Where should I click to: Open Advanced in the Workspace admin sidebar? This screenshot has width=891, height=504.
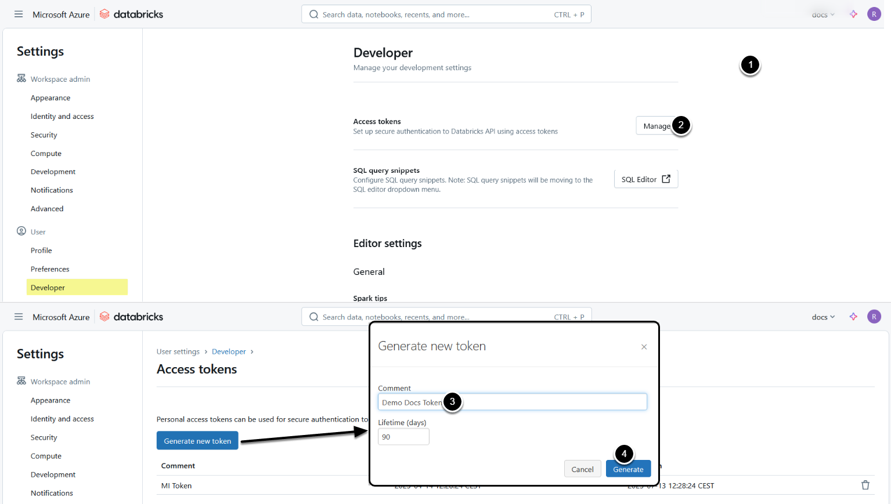(x=47, y=209)
